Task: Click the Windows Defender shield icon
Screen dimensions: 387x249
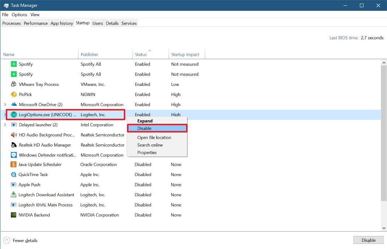Action: tap(14, 155)
